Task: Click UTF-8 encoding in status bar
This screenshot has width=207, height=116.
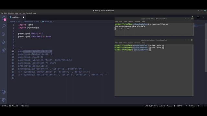Action: [180, 106]
